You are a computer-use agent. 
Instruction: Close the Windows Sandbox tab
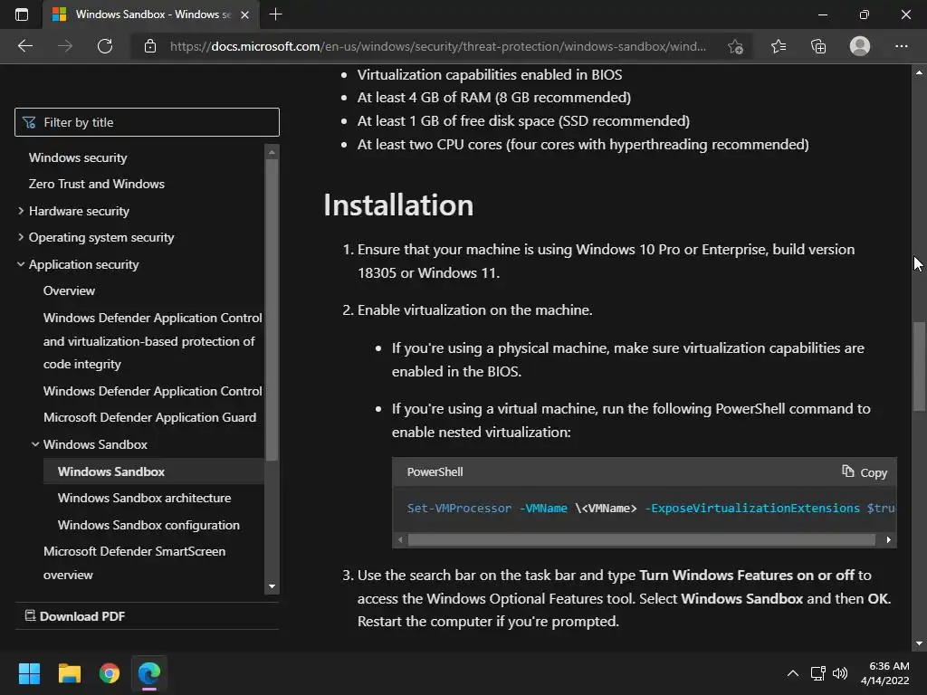click(244, 14)
